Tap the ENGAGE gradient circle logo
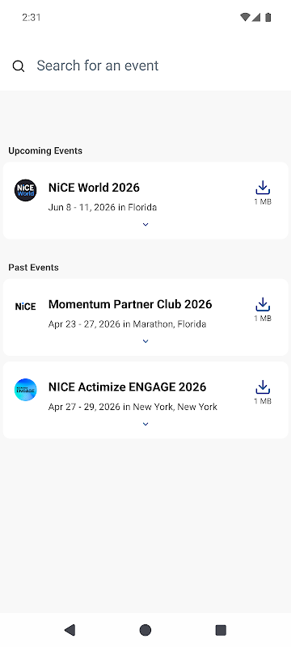This screenshot has width=291, height=647. click(26, 390)
